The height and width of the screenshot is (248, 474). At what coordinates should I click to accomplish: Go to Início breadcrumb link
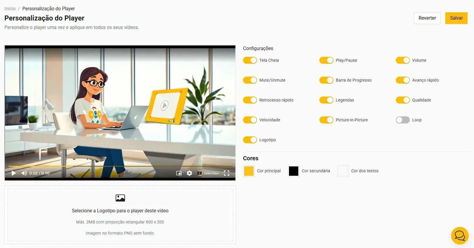(10, 8)
